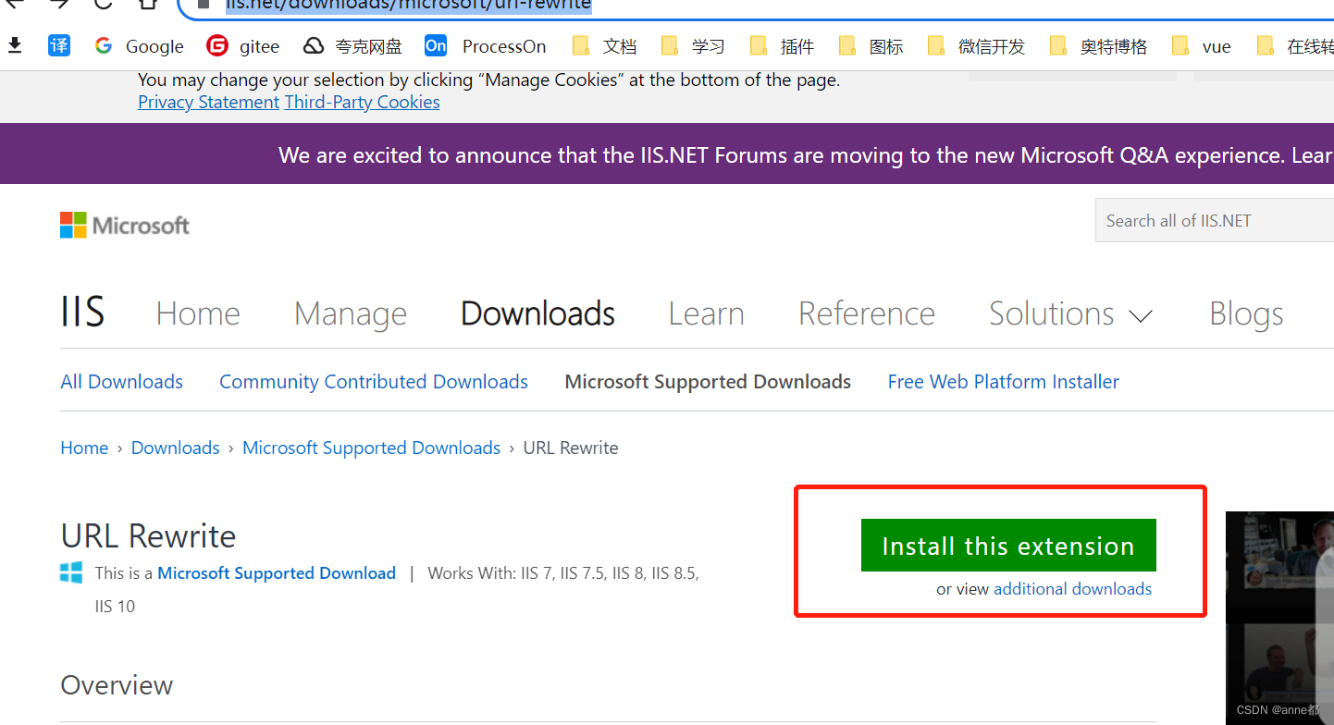Viewport: 1334px width, 725px height.
Task: Click the Microsoft logo
Action: click(125, 225)
